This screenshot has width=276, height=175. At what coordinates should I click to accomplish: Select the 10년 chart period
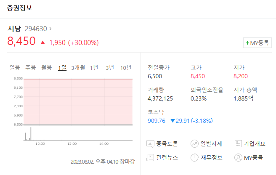click(126, 68)
